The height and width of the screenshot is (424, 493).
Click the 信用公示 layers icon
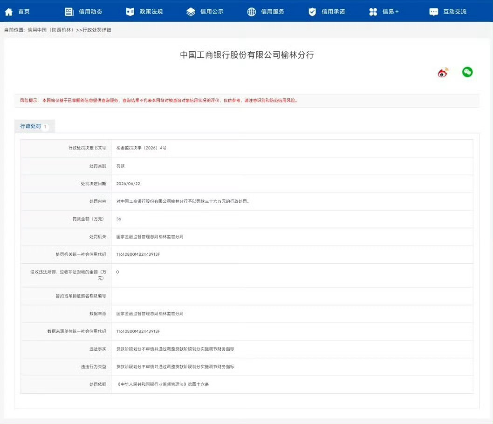pyautogui.click(x=191, y=12)
